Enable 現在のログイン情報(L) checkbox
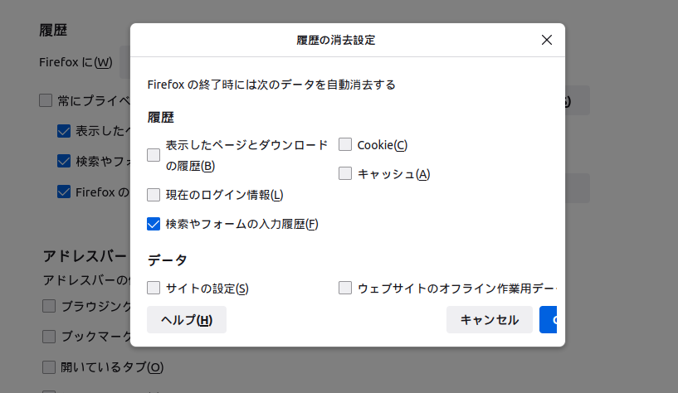This screenshot has width=678, height=393. click(x=154, y=195)
